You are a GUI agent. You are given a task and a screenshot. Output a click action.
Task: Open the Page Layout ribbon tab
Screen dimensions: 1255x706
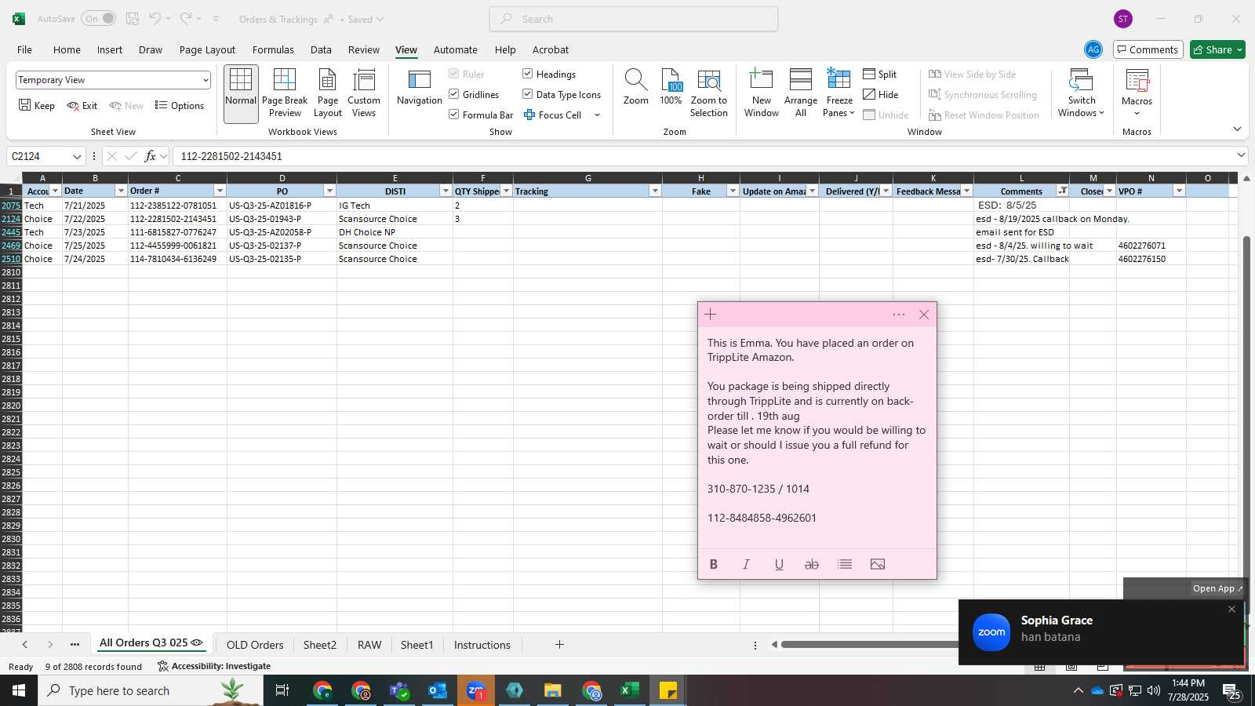click(x=207, y=49)
